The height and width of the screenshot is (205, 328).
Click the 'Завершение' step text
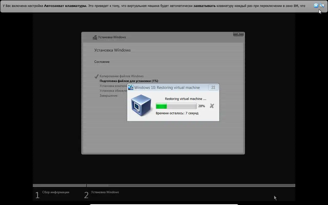pyautogui.click(x=108, y=96)
